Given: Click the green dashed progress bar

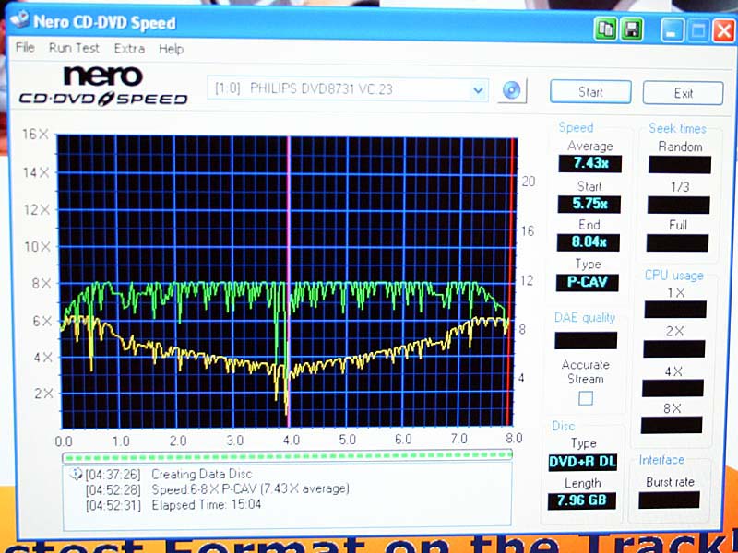Looking at the screenshot, I should tap(287, 455).
